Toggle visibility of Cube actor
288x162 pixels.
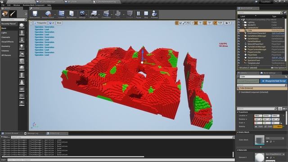coord(239,30)
